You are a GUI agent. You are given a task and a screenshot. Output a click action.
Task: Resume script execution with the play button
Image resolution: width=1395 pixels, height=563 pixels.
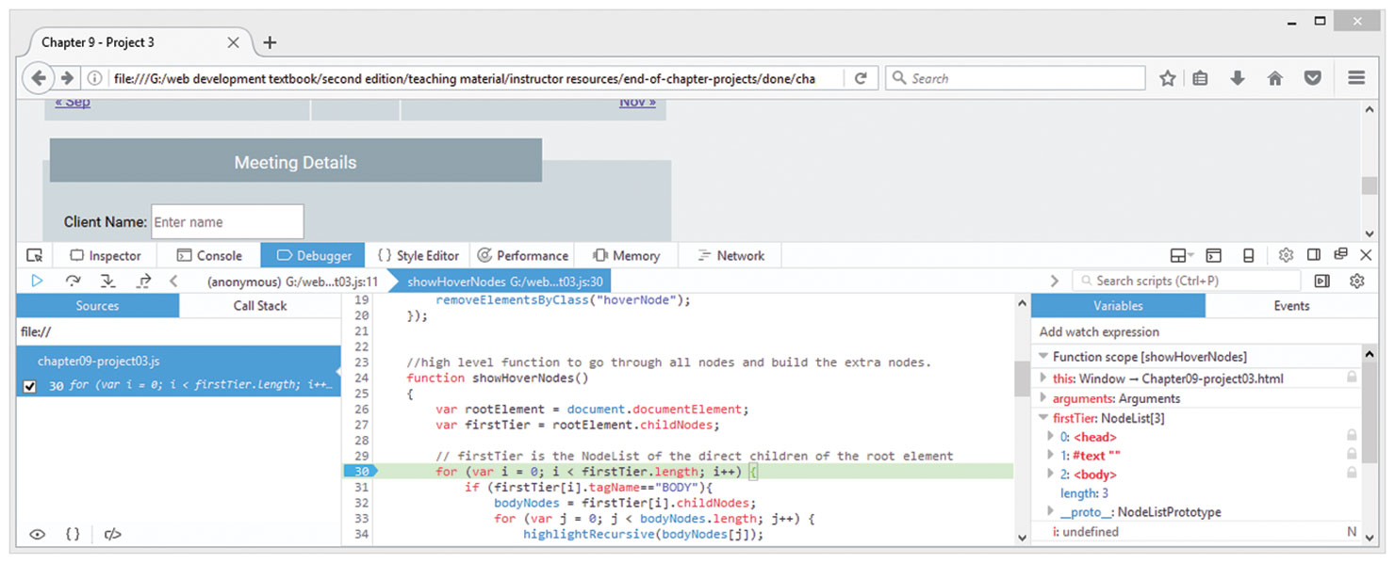click(37, 281)
